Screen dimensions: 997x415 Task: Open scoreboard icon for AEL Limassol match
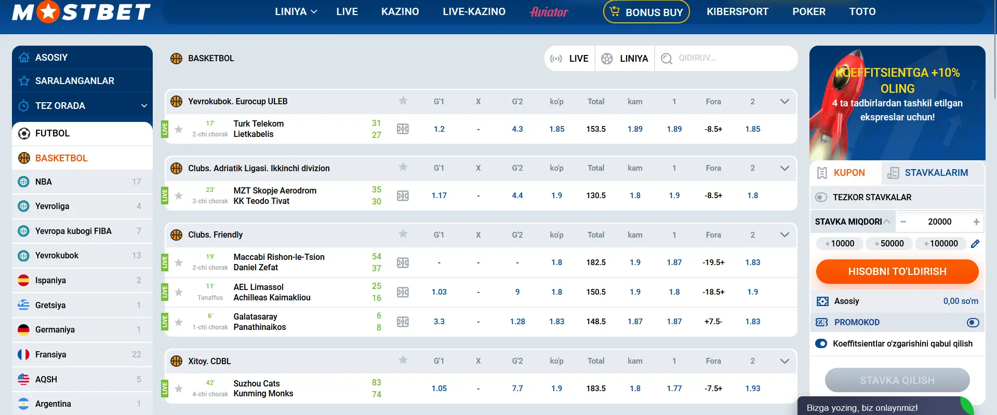[403, 292]
